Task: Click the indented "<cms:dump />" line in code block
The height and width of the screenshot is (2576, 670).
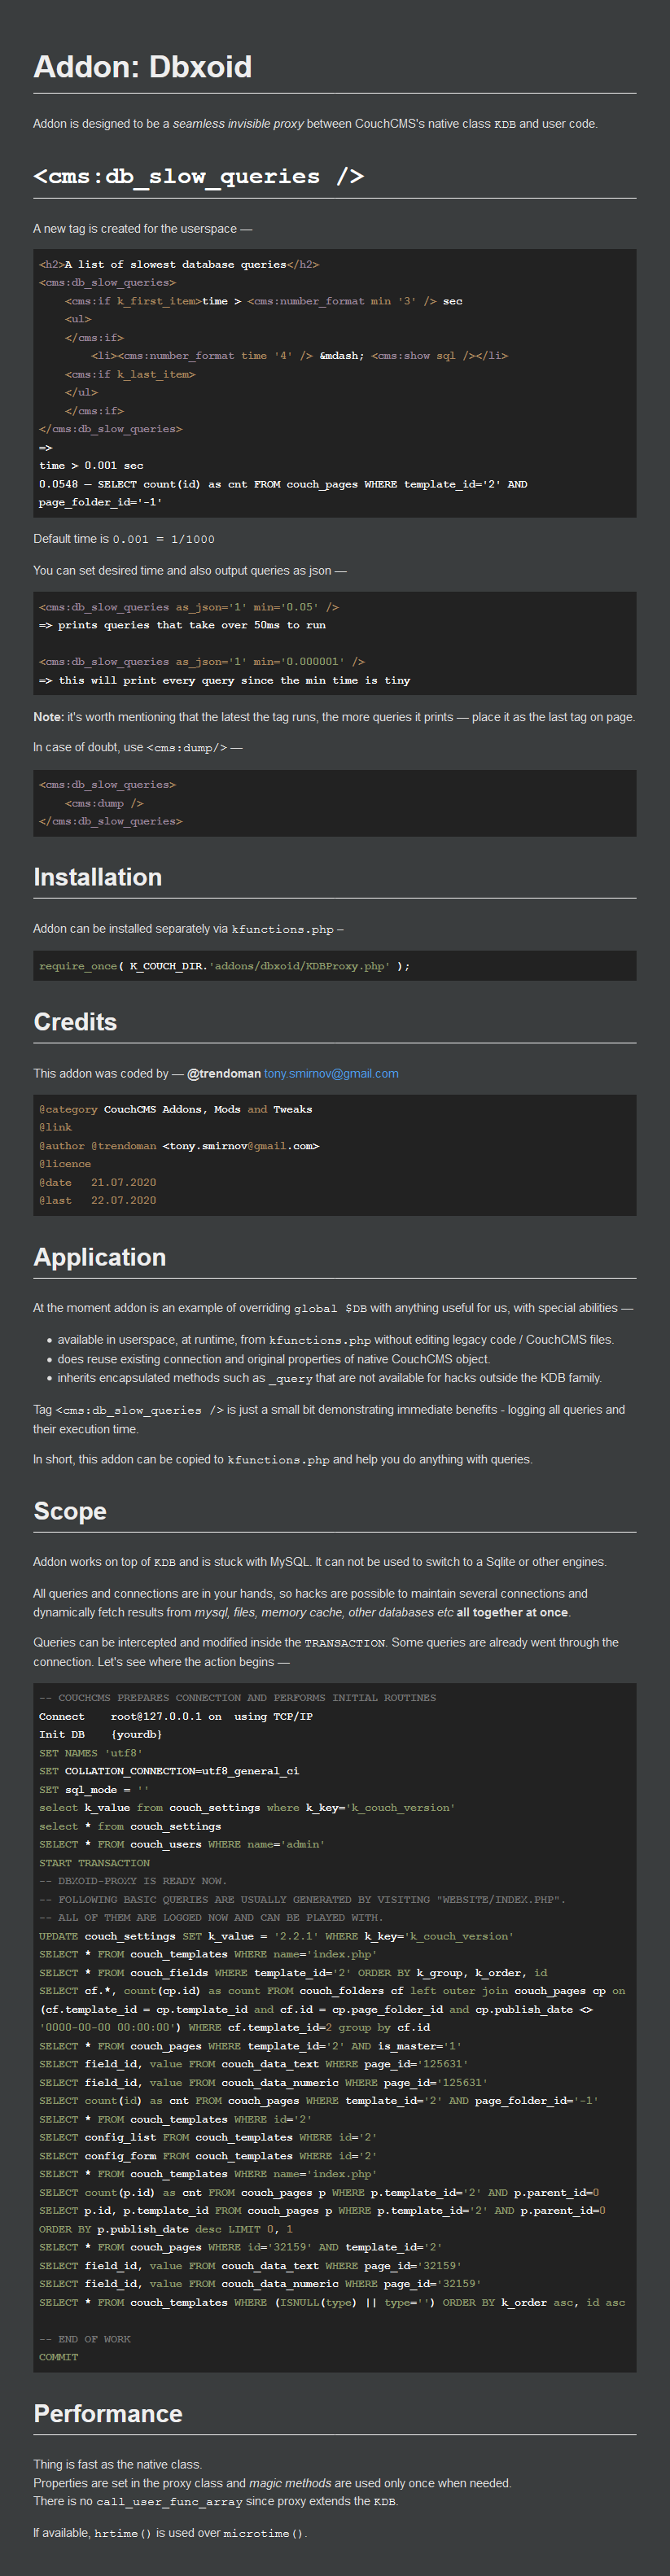Action: pos(104,803)
